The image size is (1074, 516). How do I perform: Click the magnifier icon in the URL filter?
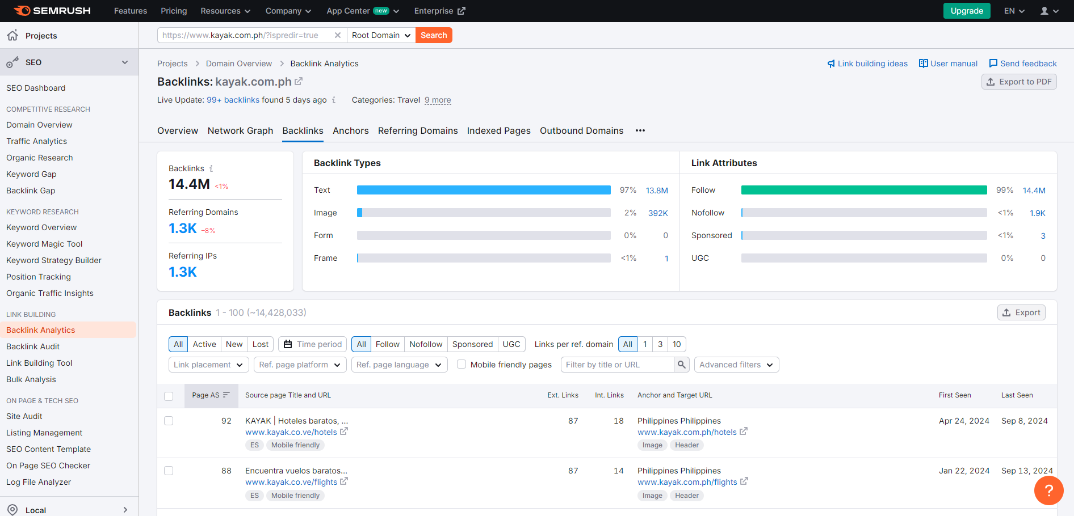pyautogui.click(x=682, y=365)
